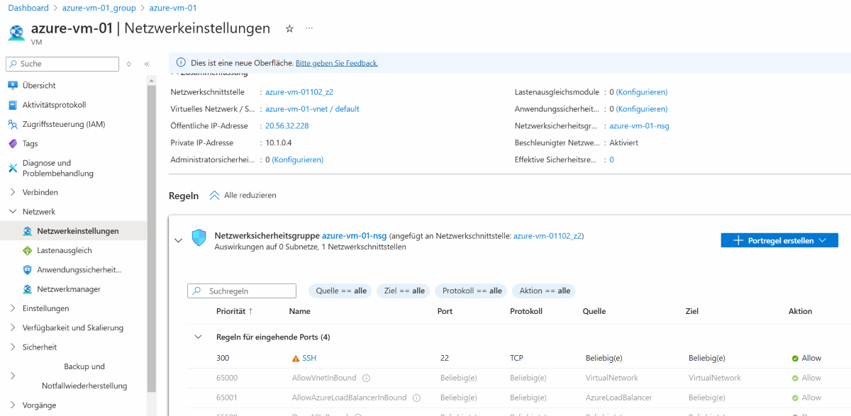Collapse the Netzwerk menu section
Screen dimensions: 851x416
point(13,211)
